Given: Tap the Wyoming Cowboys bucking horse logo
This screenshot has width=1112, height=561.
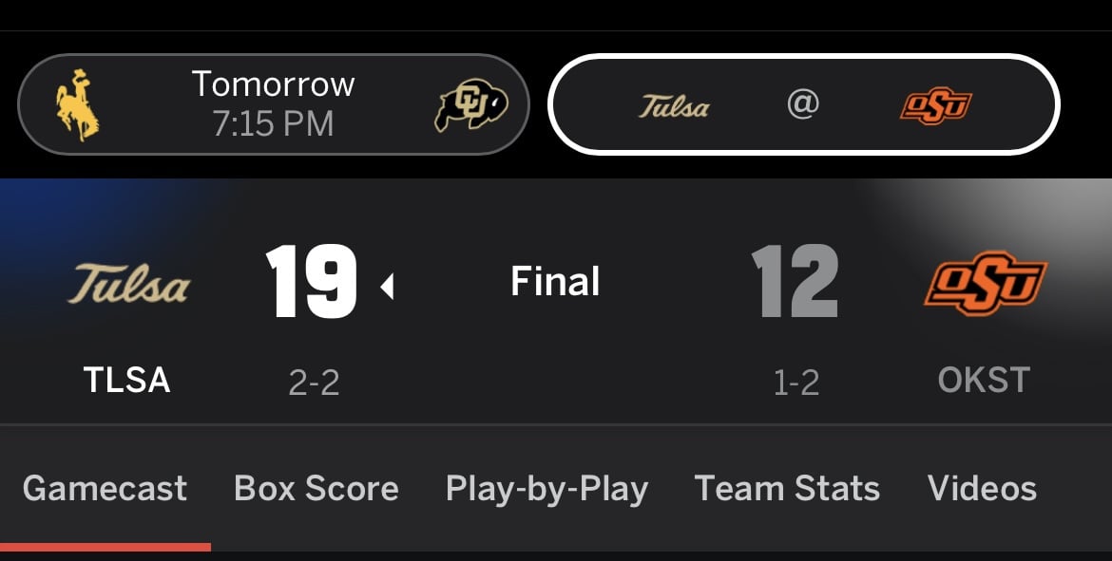Looking at the screenshot, I should (x=78, y=104).
